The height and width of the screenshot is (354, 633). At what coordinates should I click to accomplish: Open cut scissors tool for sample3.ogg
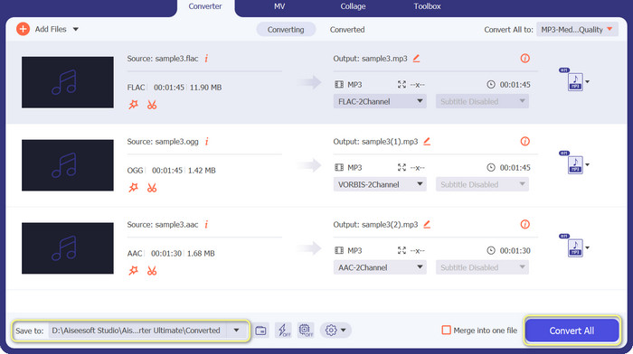pyautogui.click(x=152, y=188)
